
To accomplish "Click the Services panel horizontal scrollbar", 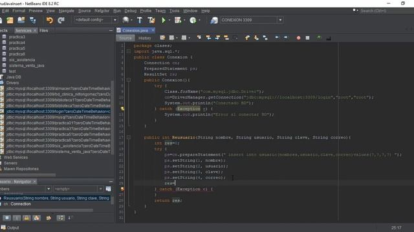I will click(28, 175).
